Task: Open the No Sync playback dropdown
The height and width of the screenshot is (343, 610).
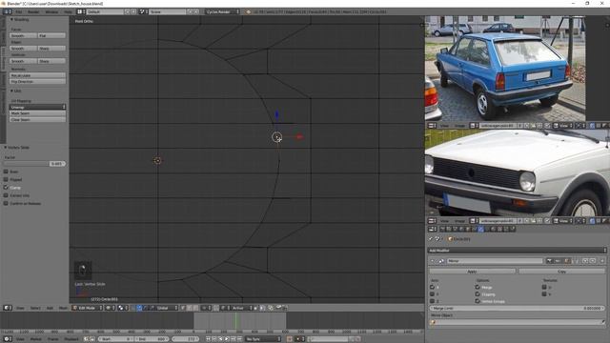Action: coord(263,339)
